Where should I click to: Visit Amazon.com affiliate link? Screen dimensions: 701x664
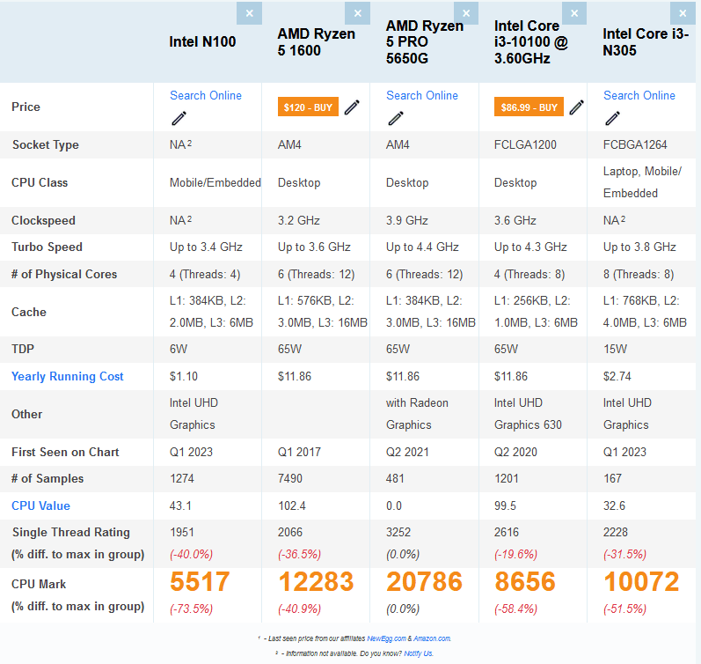point(432,638)
